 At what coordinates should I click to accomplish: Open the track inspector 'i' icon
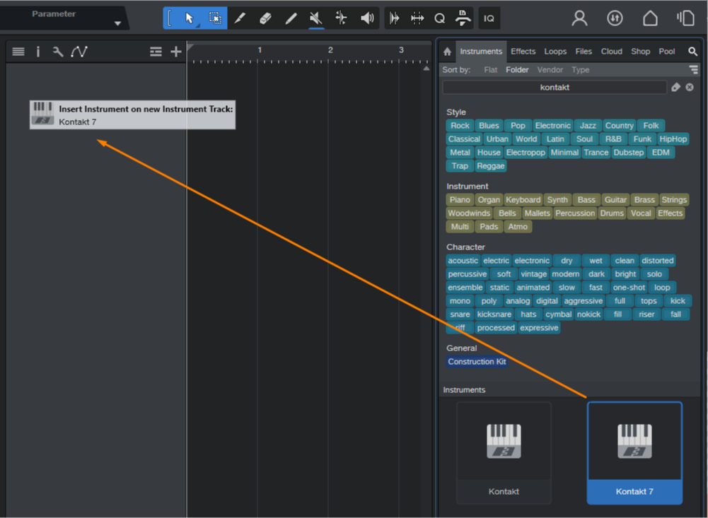[38, 52]
